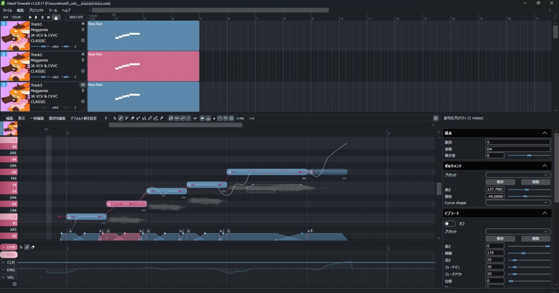Toggle vibrato display wave icon
The image size is (559, 293).
(176, 118)
